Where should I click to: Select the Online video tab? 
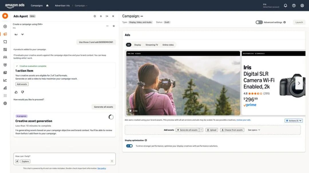(x=168, y=45)
